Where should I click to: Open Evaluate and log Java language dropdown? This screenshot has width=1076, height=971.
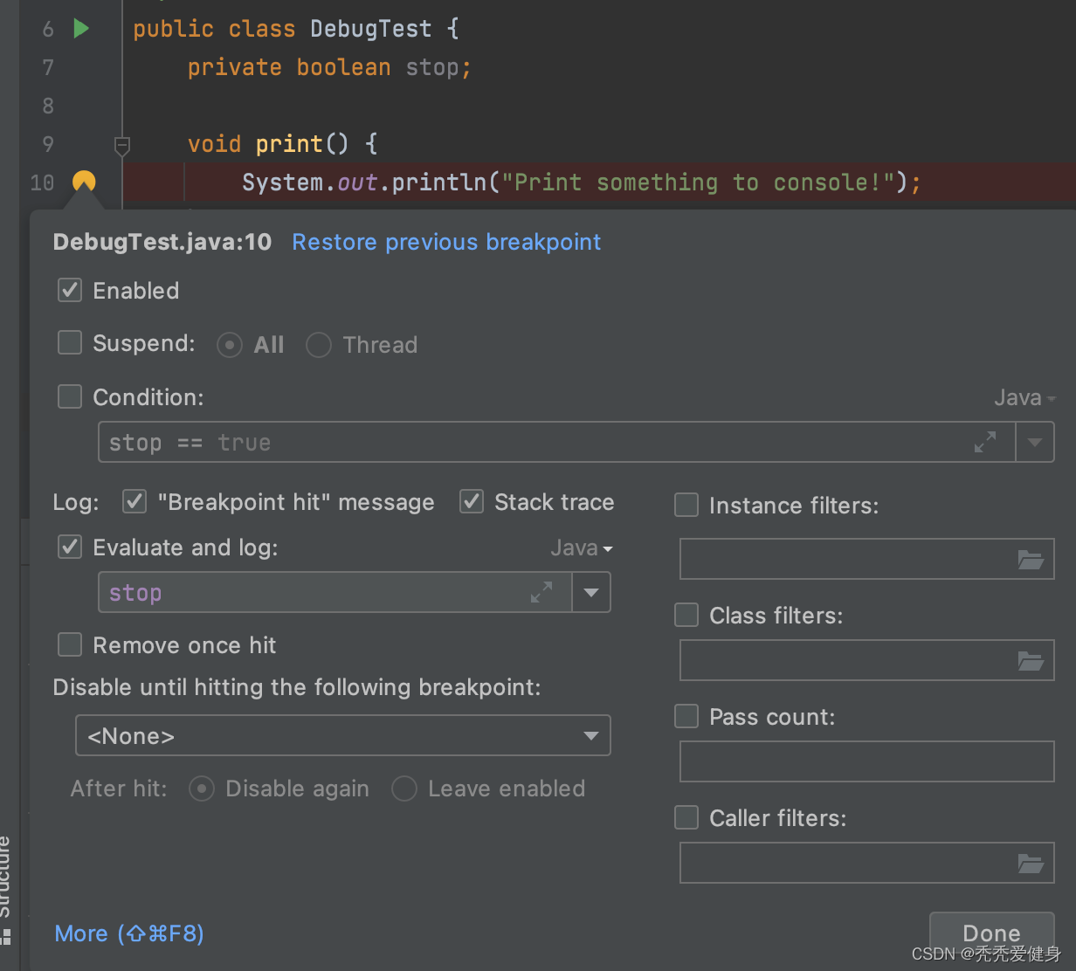pos(582,548)
